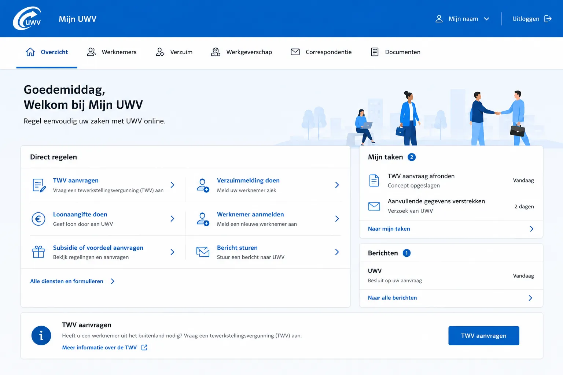Click Uitloggen to sign out
The width and height of the screenshot is (563, 375).
coord(532,19)
